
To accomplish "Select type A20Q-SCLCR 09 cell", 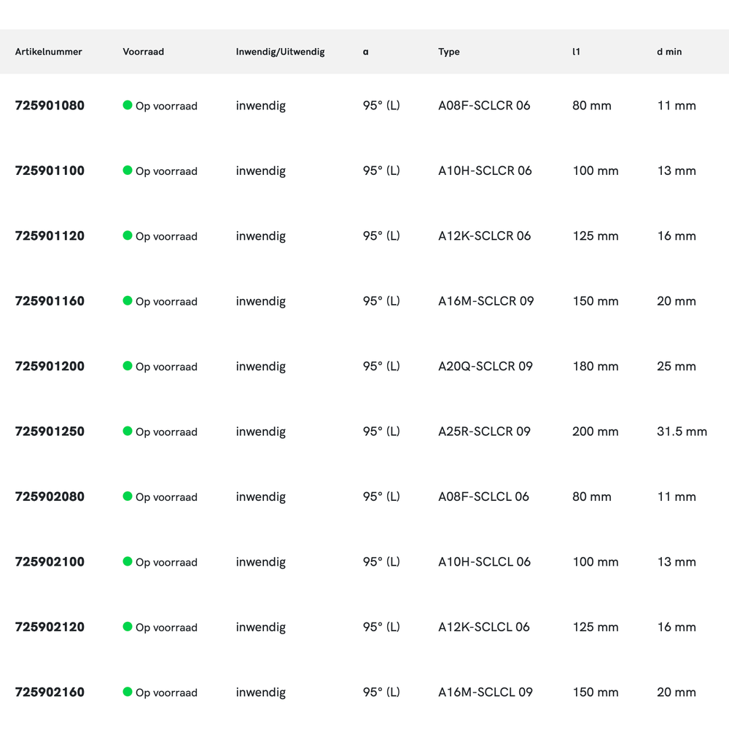I will coord(485,366).
